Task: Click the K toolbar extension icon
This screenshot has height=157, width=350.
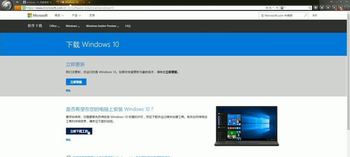Action: tap(316, 8)
